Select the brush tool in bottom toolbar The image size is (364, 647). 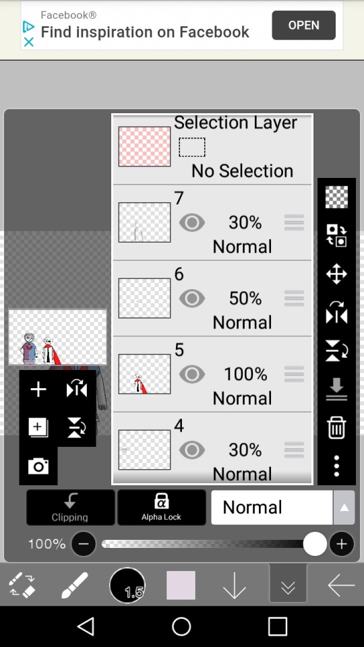[x=74, y=585]
